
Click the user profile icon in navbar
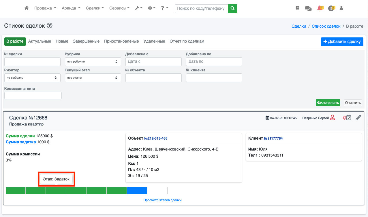pos(341,8)
